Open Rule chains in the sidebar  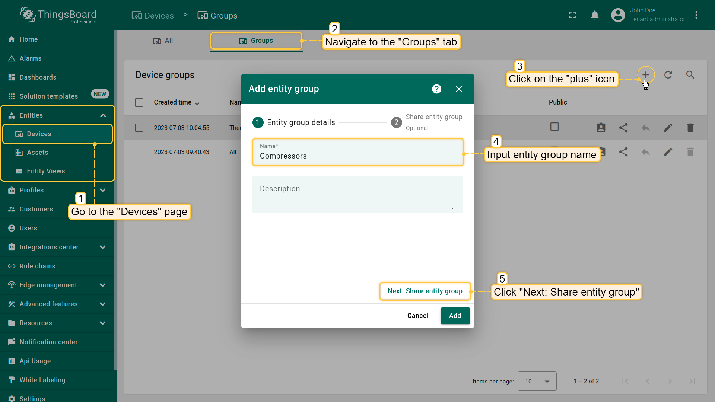tap(37, 266)
